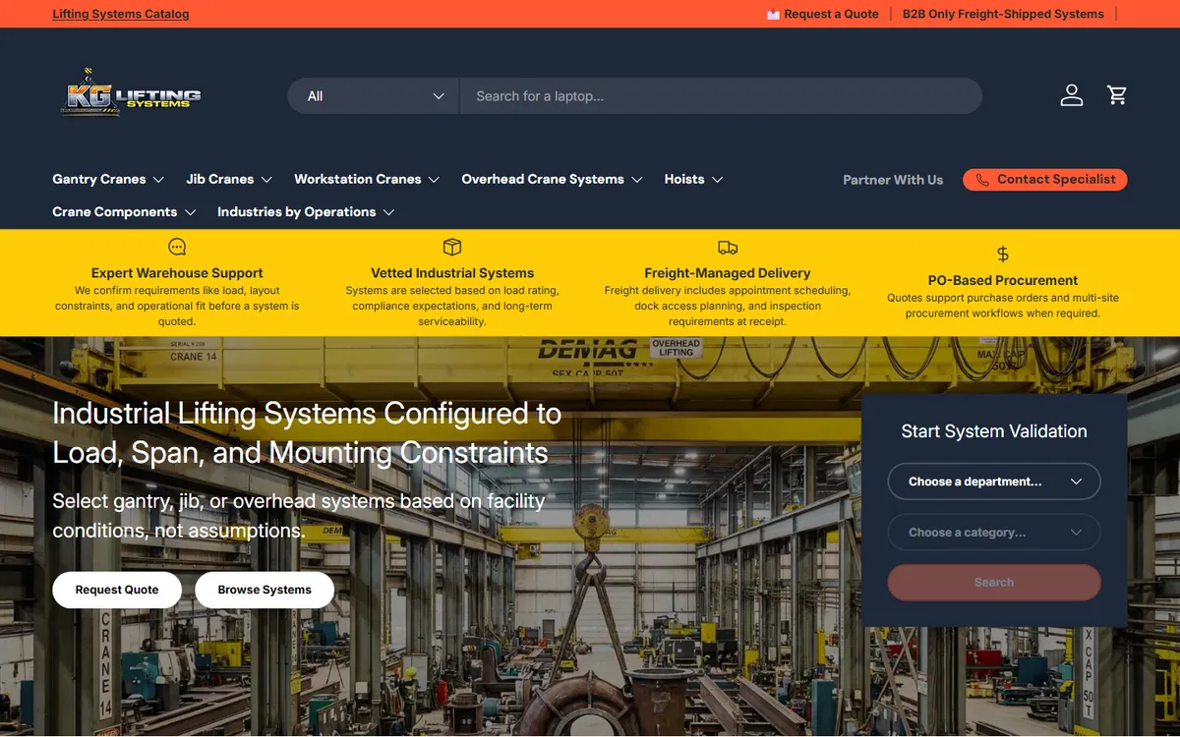Click the Search for a laptop input field
This screenshot has height=737, width=1180.
[721, 96]
